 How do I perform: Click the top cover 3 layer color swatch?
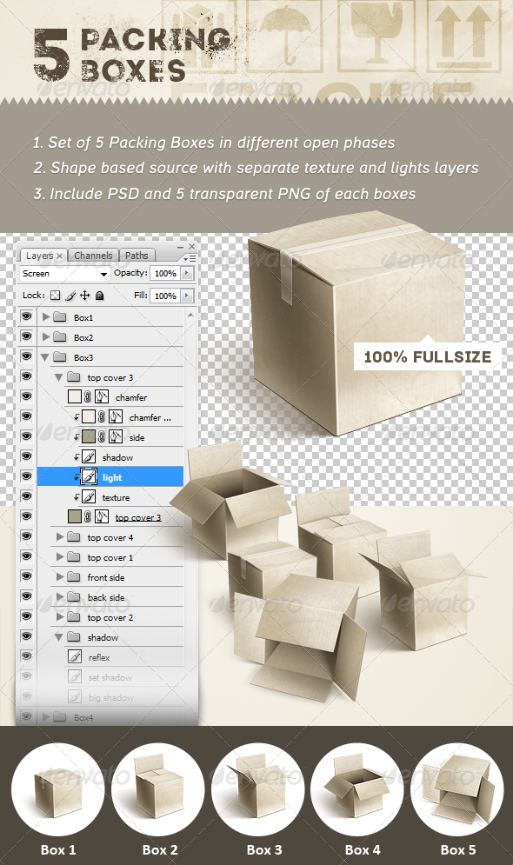pyautogui.click(x=75, y=517)
